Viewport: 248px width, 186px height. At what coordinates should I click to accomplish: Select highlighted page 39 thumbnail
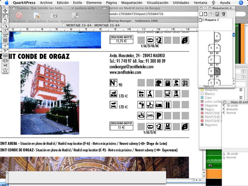(x=217, y=71)
